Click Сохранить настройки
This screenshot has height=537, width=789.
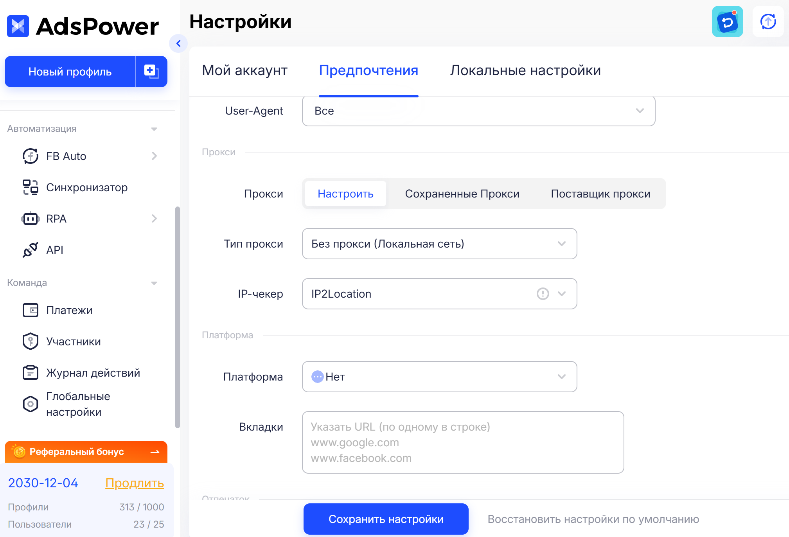click(x=386, y=519)
